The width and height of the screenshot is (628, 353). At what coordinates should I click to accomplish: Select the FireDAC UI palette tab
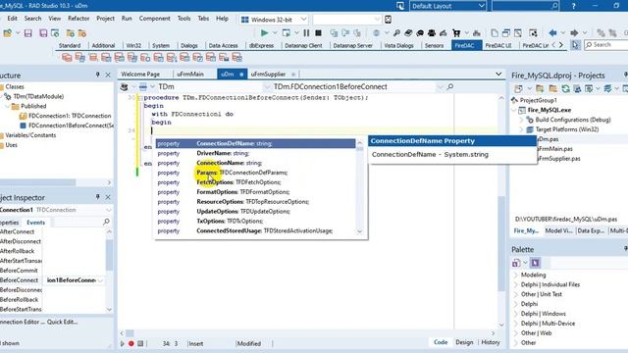point(498,46)
